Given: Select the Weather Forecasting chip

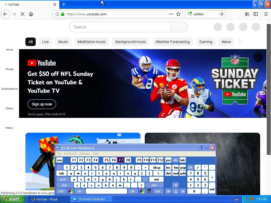Looking at the screenshot, I should 173,42.
